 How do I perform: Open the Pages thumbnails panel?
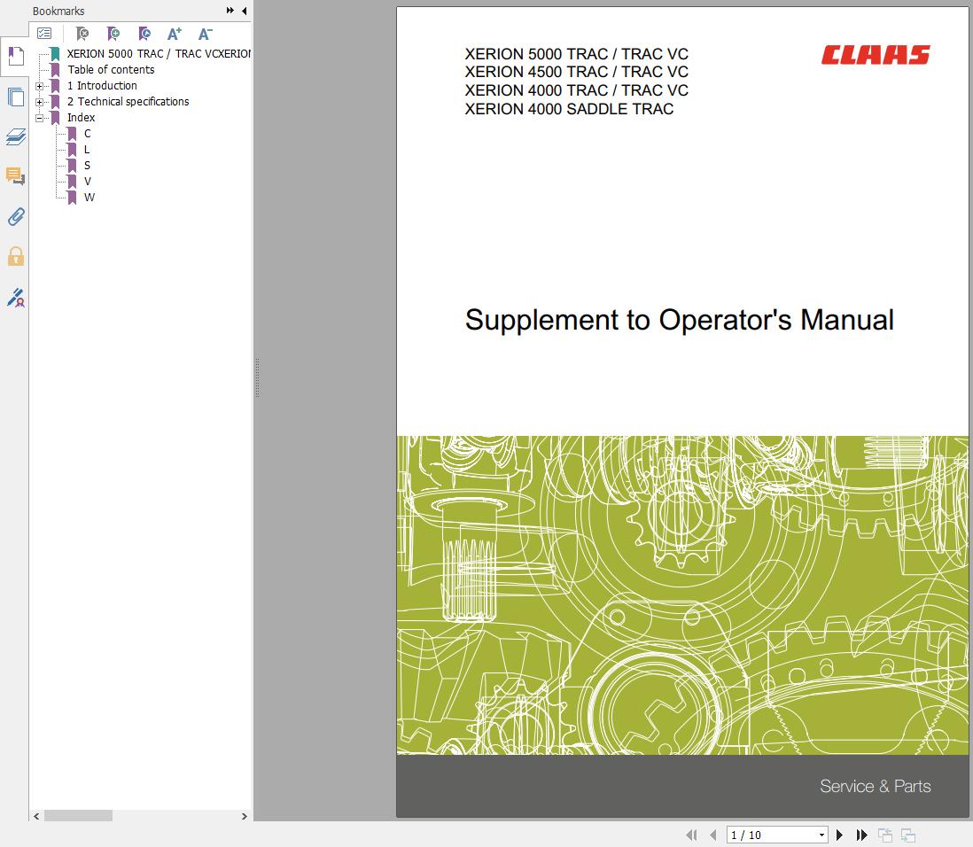coord(15,97)
